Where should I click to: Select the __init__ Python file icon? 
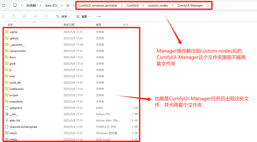click(7, 114)
